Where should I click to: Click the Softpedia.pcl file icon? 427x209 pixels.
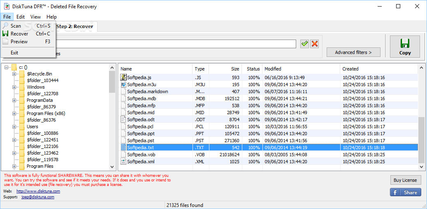(x=123, y=127)
